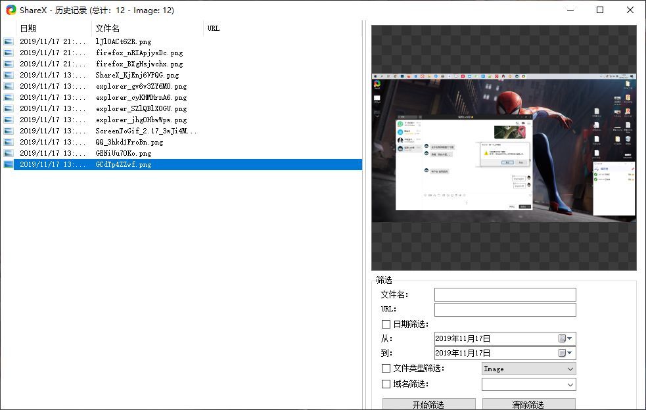Maximize the ShareX history window
Image resolution: width=646 pixels, height=410 pixels.
600,10
